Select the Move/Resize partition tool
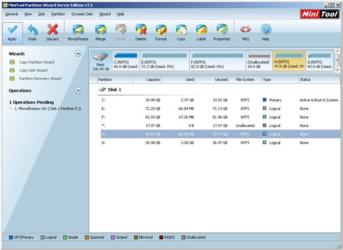This screenshot has width=343, height=250. click(x=78, y=33)
